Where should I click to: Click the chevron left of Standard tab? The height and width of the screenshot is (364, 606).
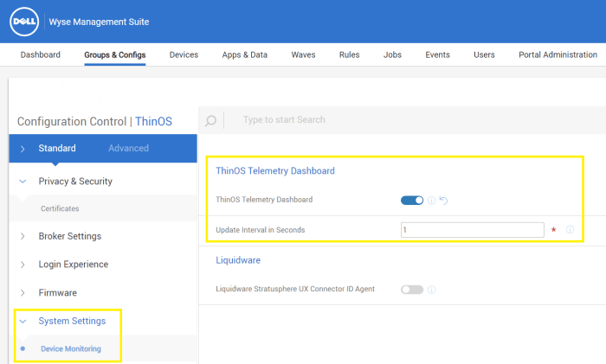point(23,149)
